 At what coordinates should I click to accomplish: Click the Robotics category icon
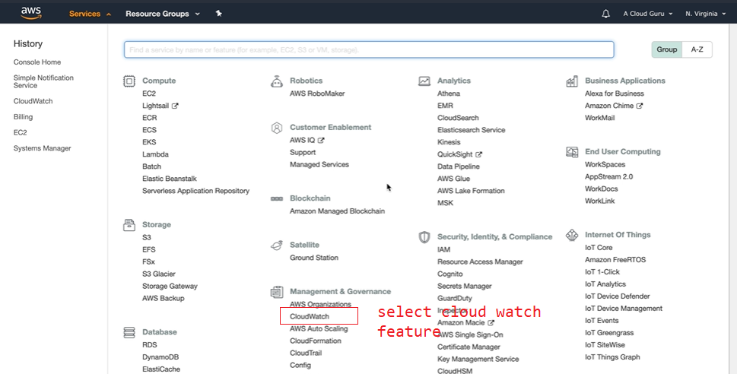click(x=277, y=81)
